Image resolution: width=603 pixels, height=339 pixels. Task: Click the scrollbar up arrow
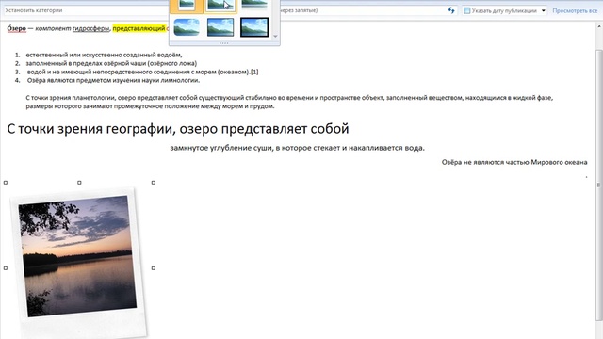(599, 27)
